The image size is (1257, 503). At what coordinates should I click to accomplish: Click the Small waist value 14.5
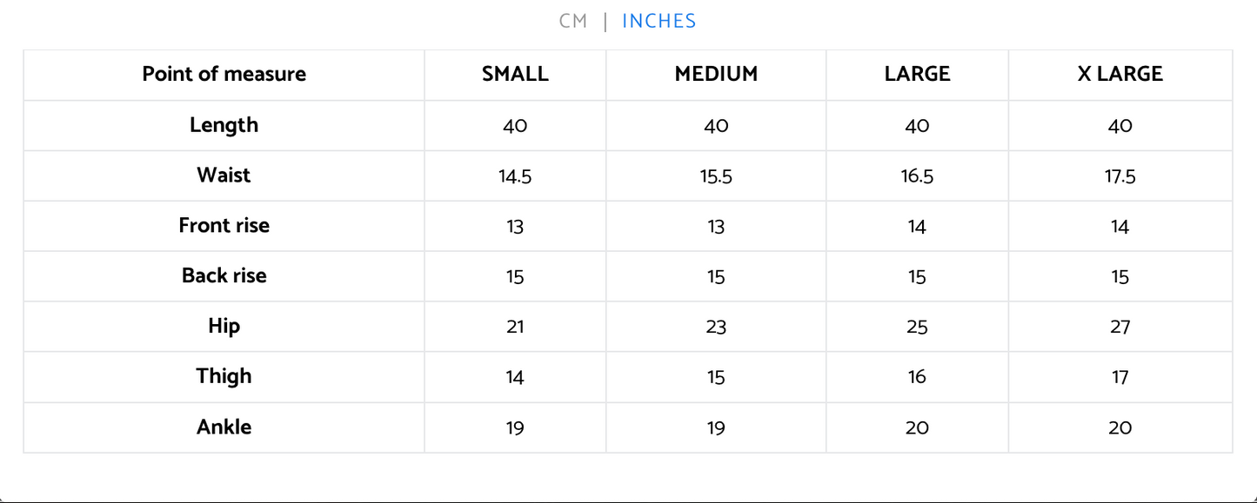point(515,177)
